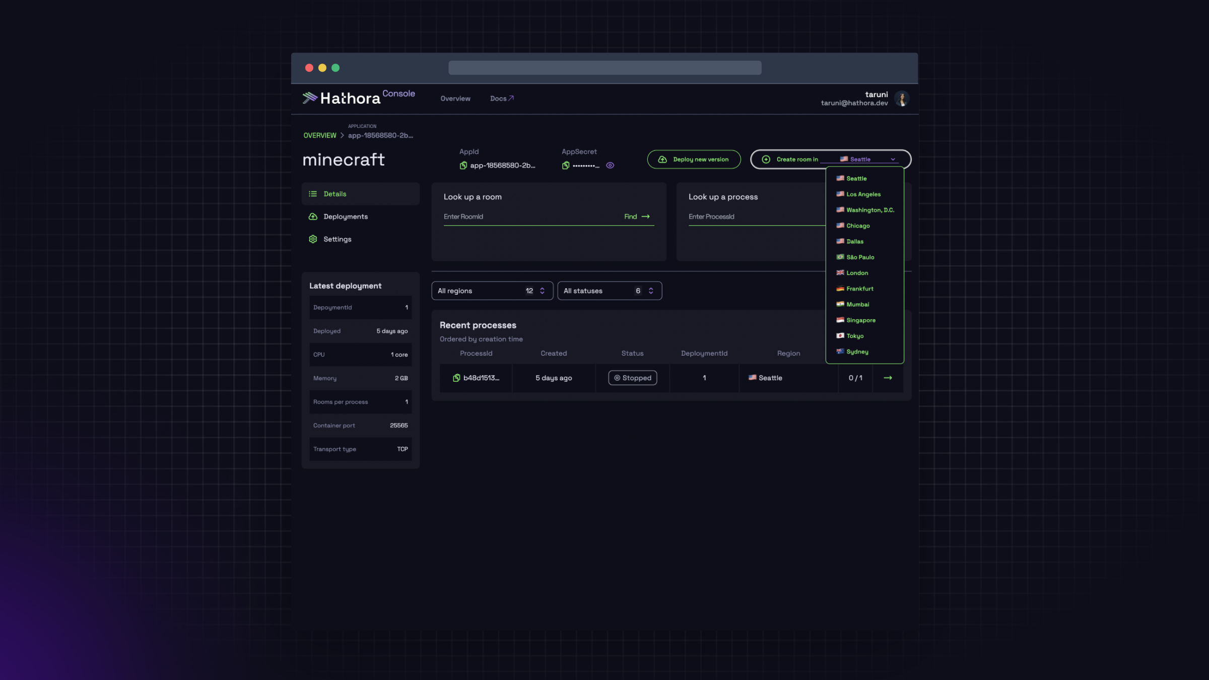Screen dimensions: 1209x680
Task: Click the Settings gear icon
Action: tap(313, 239)
